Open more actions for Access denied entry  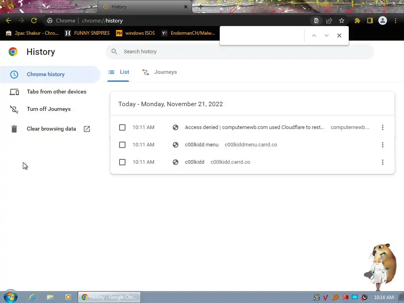click(383, 127)
